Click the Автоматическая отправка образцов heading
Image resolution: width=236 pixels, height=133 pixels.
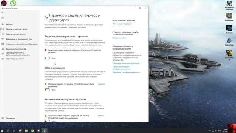(65, 99)
